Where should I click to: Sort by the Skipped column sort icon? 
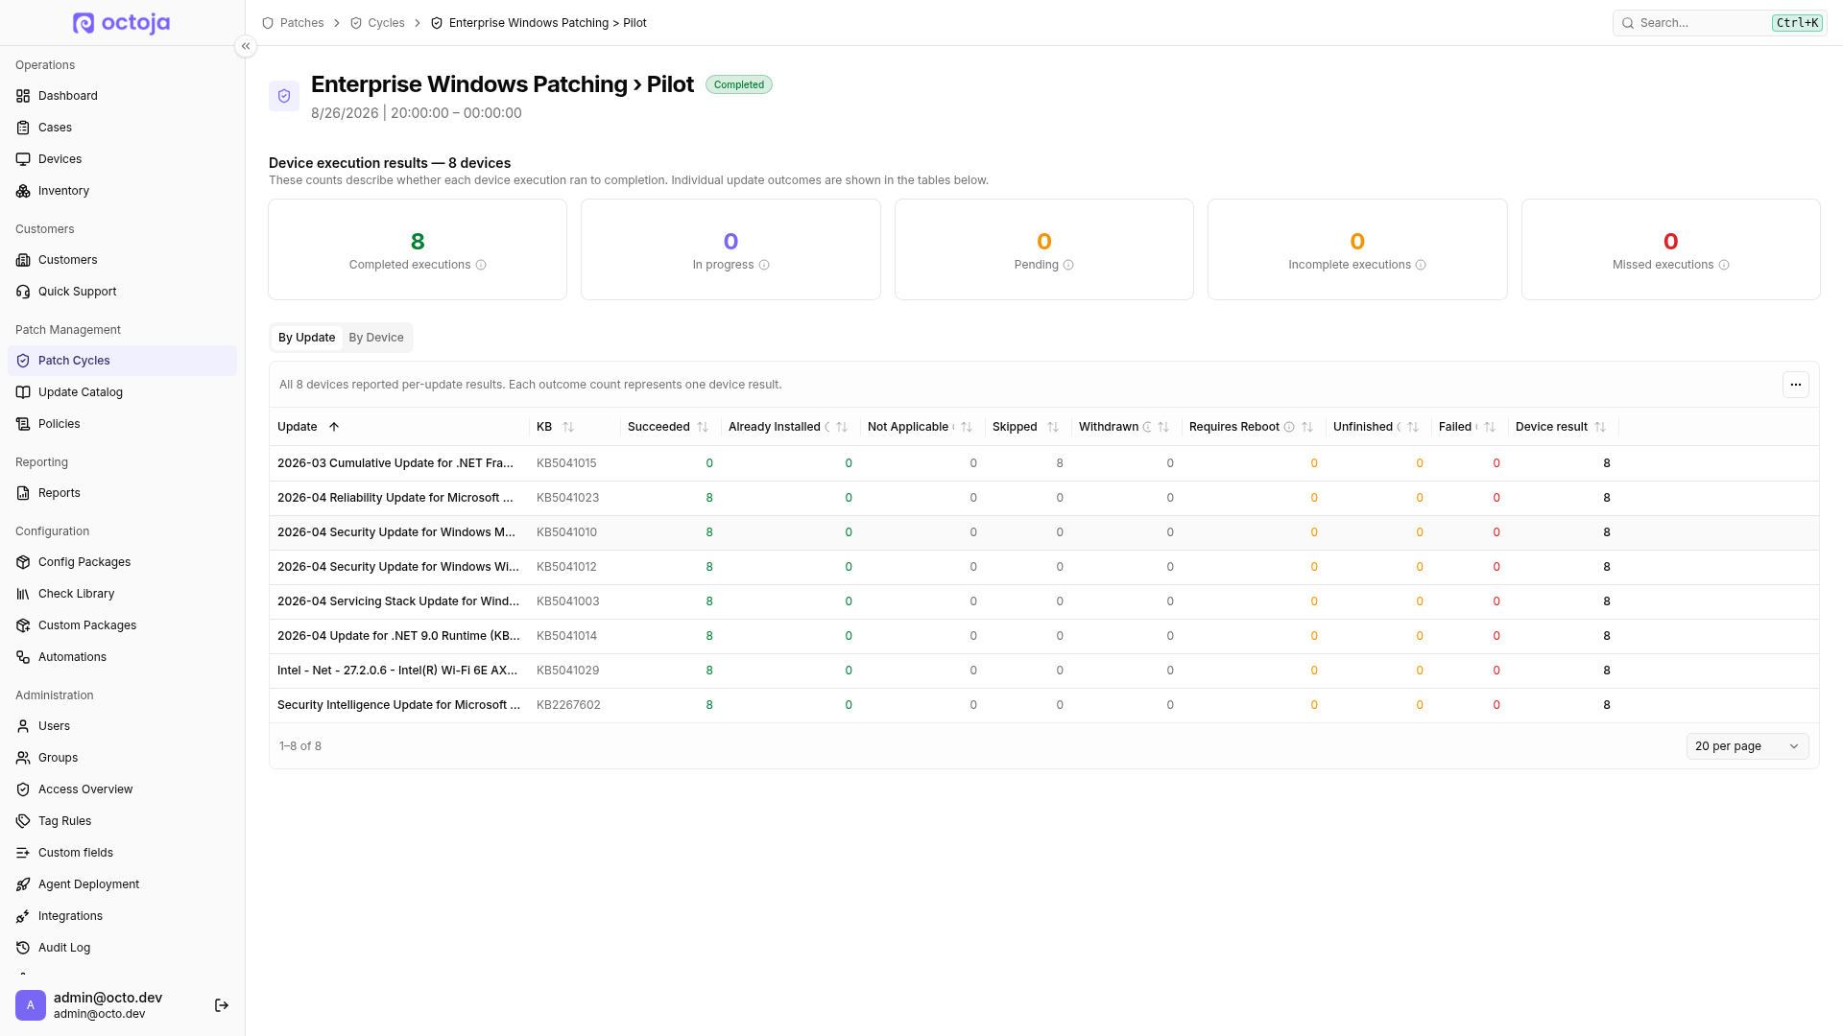point(1053,427)
